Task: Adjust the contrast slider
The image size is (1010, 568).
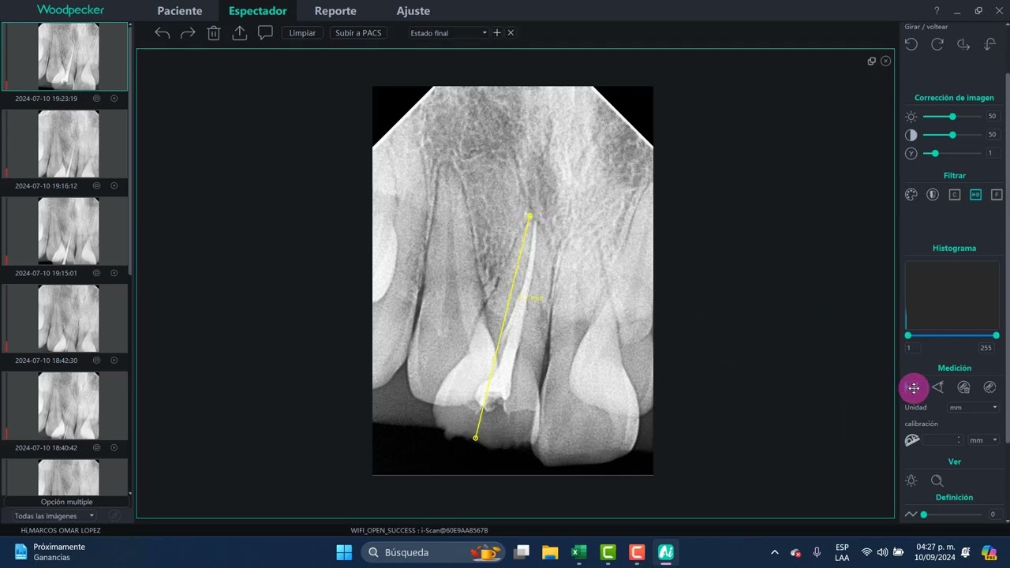Action: coord(952,135)
